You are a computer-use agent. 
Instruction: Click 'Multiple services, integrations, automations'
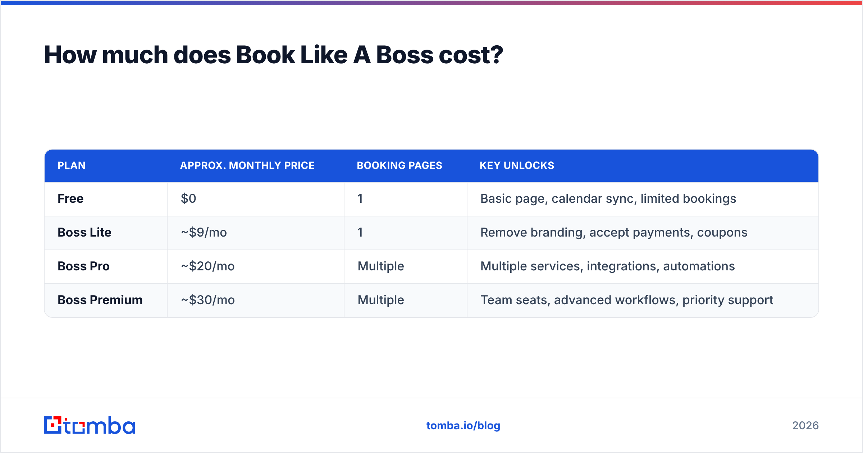[608, 266]
